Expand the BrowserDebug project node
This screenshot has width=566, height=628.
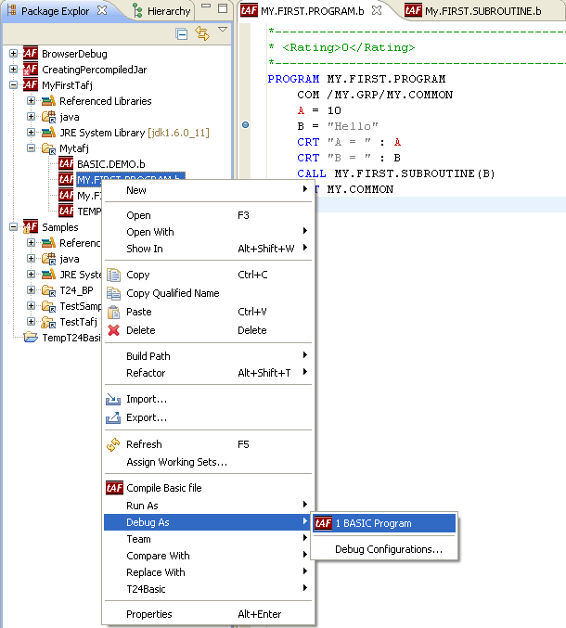click(x=13, y=54)
